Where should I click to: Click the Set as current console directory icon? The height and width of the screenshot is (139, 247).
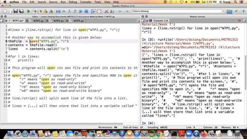(236, 11)
